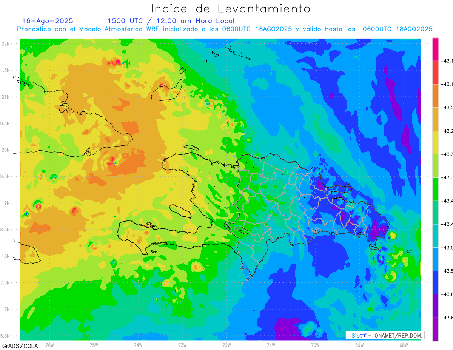Click the "73W" longitude label
Image resolution: width=453 pixels, height=350 pixels.
click(182, 345)
